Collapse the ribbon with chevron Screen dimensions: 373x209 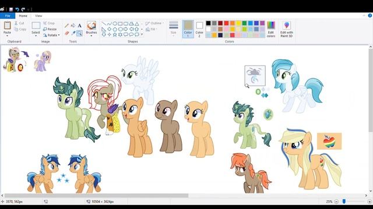click(364, 16)
